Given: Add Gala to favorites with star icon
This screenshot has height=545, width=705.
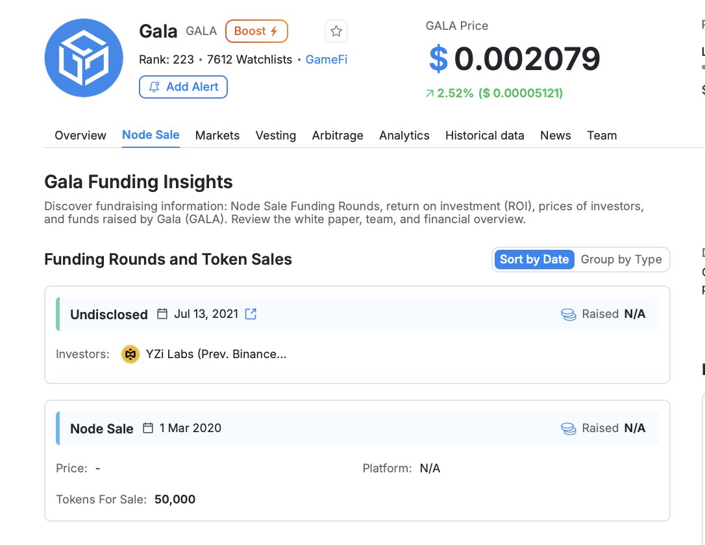Looking at the screenshot, I should (x=336, y=31).
